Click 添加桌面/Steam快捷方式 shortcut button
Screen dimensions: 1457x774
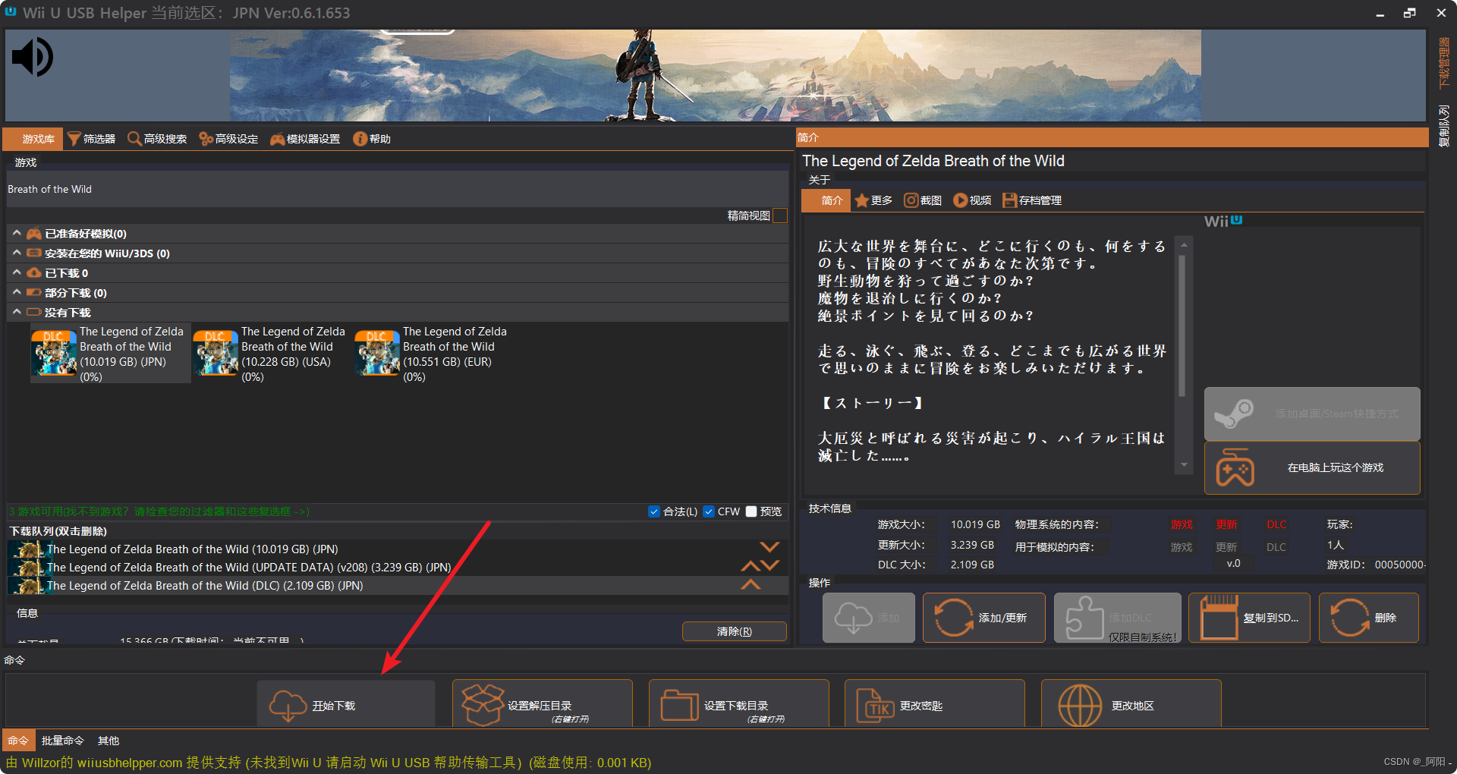(1312, 414)
